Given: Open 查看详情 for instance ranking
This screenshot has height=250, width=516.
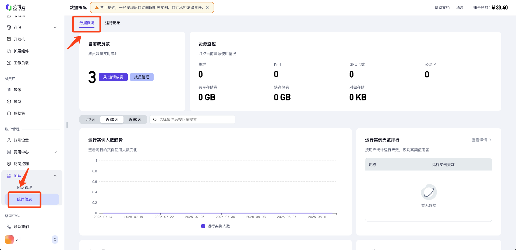Looking at the screenshot, I should (481, 140).
